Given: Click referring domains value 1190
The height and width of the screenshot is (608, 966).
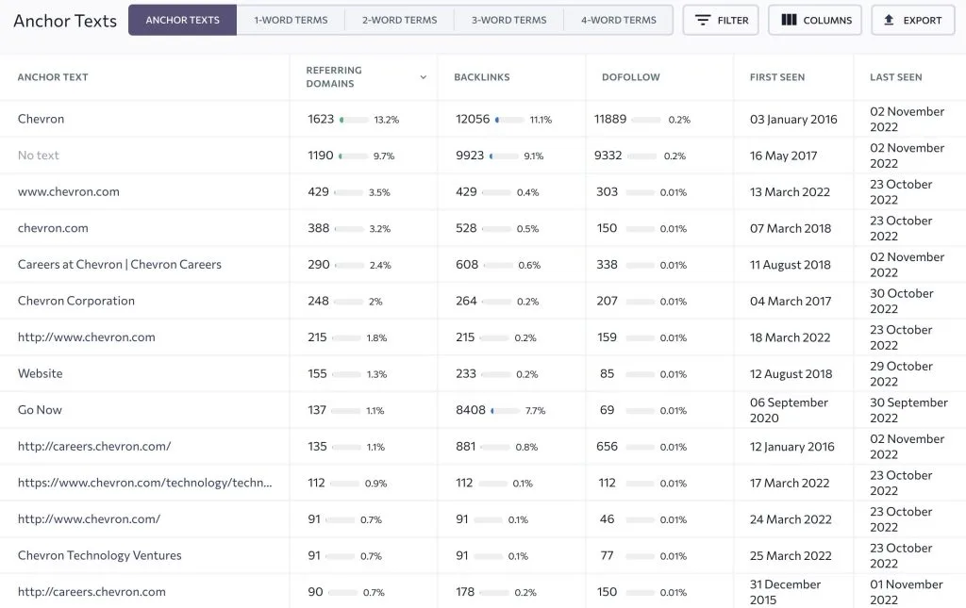Looking at the screenshot, I should click(321, 156).
